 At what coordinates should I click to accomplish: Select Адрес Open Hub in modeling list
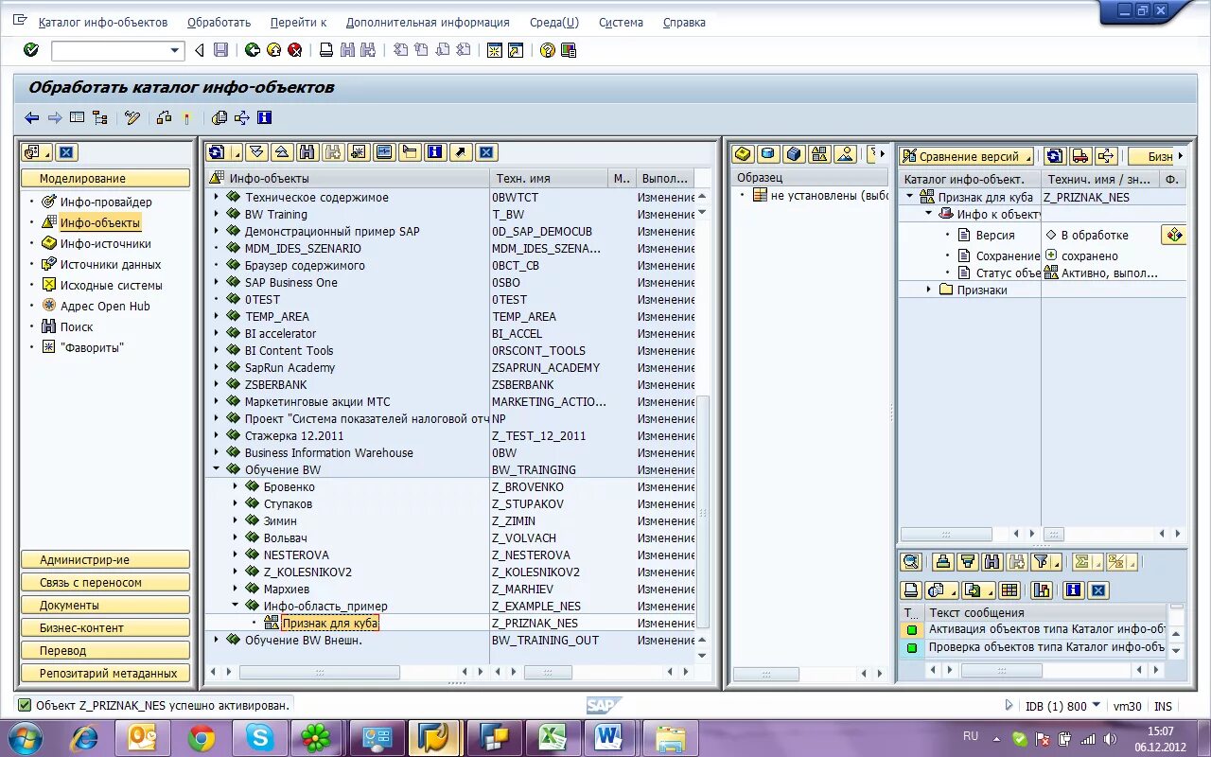[105, 306]
